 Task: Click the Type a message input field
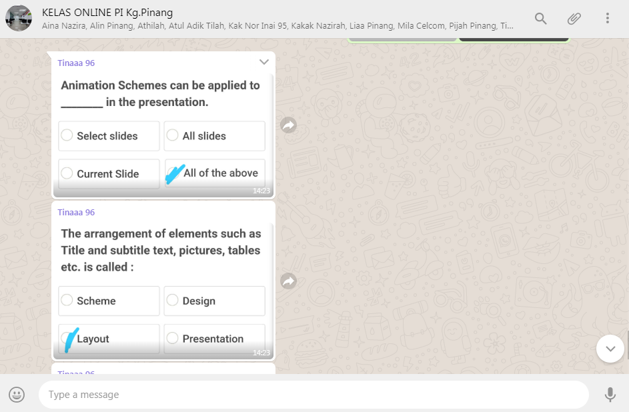(313, 395)
